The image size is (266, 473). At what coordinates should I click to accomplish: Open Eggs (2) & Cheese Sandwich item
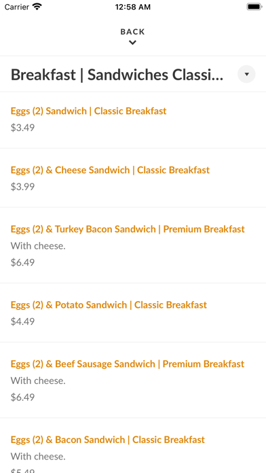pyautogui.click(x=133, y=178)
